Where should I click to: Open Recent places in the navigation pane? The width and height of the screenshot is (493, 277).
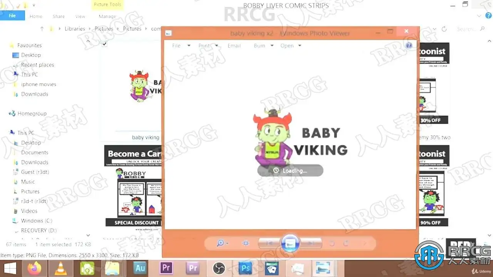[x=37, y=65]
